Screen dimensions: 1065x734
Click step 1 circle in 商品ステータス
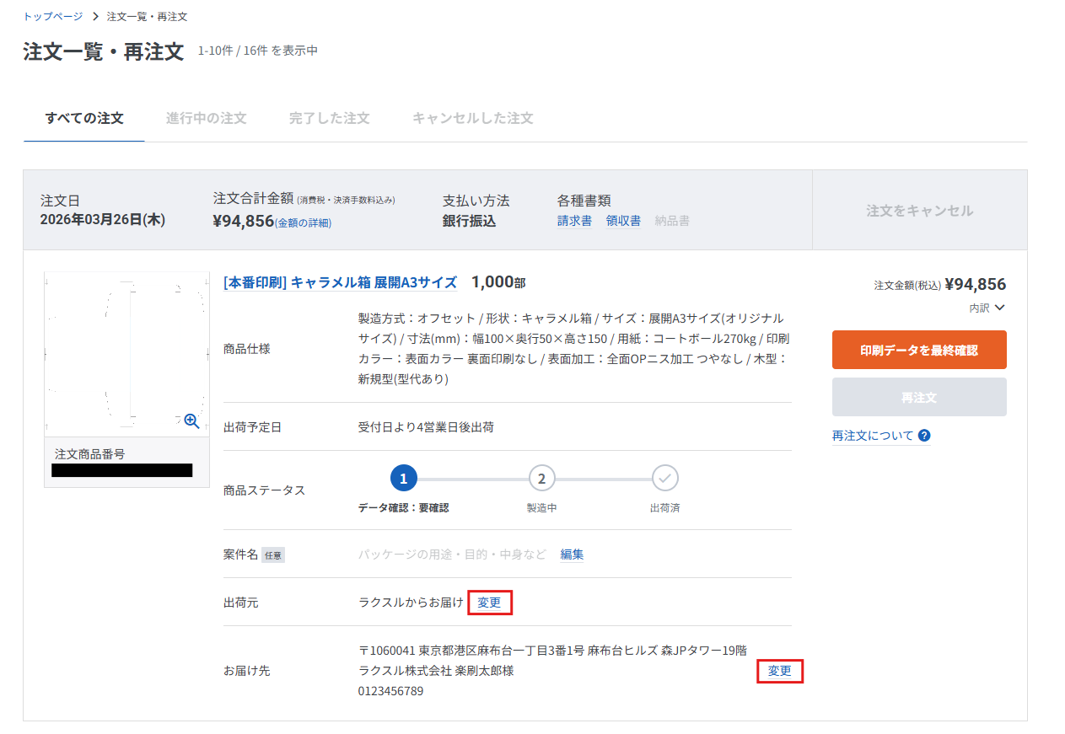(x=404, y=479)
